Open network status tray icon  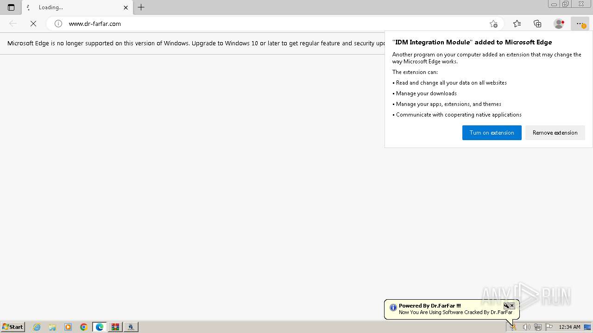point(537,327)
